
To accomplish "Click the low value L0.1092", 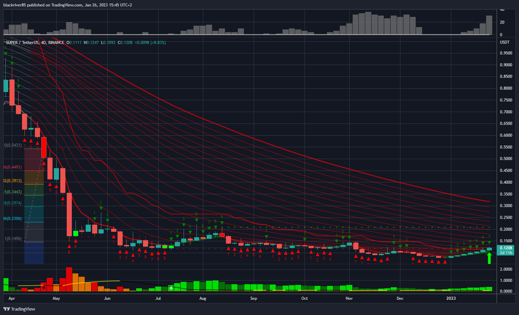I will point(108,43).
